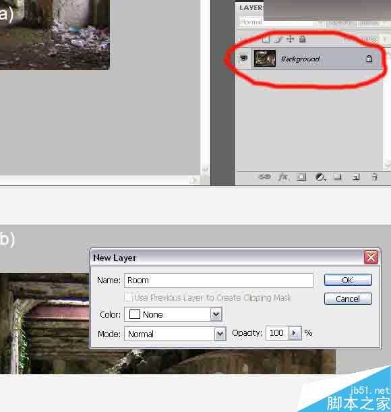Click the lock all icon
This screenshot has width=391, height=412.
click(x=303, y=39)
